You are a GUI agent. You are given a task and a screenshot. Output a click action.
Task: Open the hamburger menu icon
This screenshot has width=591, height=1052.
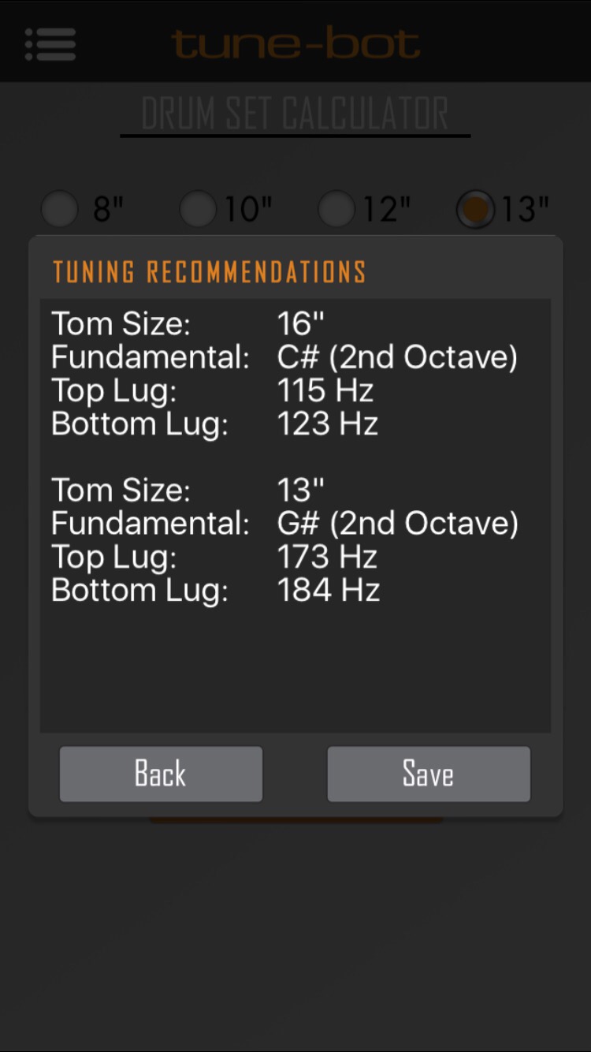tap(50, 44)
